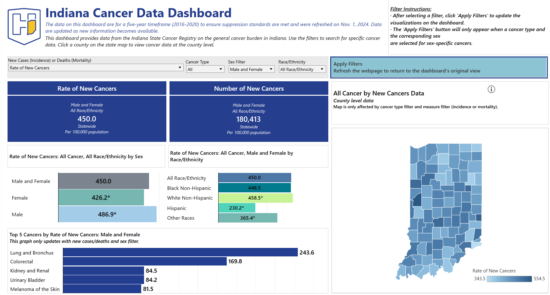550x295 pixels.
Task: Open the Sex Filter dropdown
Action: pos(271,69)
